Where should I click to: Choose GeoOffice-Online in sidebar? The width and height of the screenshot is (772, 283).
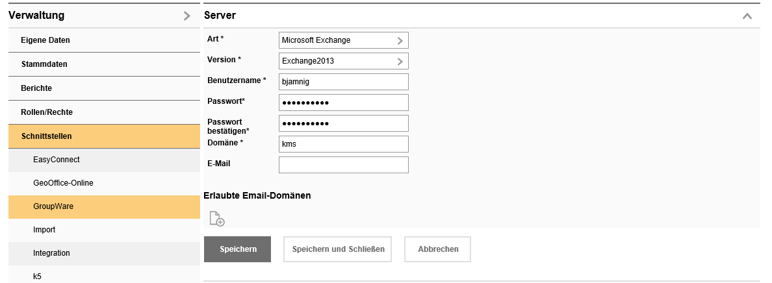click(x=63, y=183)
